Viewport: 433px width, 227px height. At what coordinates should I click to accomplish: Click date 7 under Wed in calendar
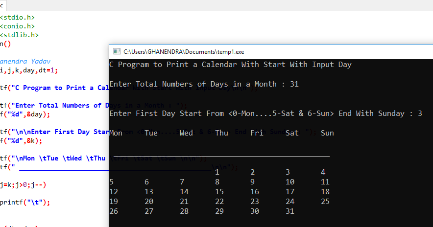pyautogui.click(x=182, y=182)
